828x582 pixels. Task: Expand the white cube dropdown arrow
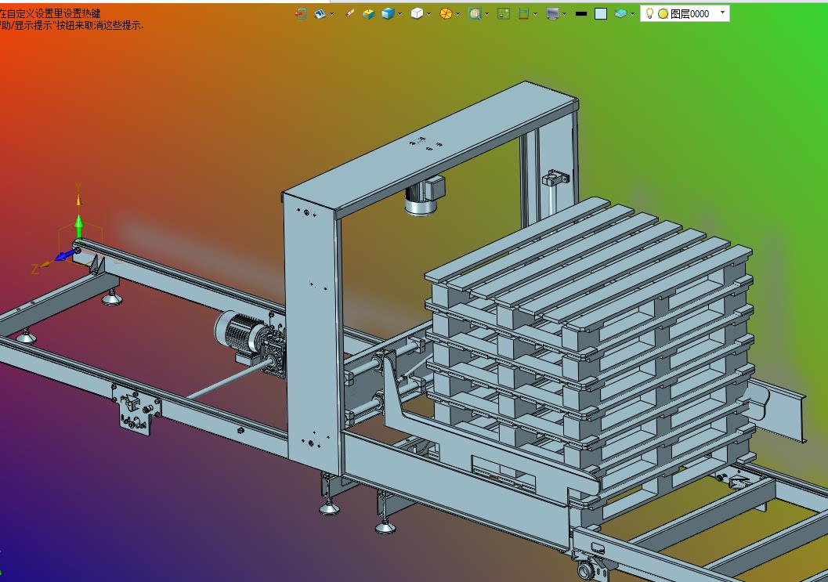(x=428, y=14)
